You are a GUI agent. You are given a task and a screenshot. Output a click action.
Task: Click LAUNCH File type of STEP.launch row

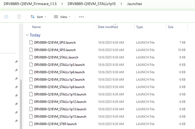click(x=145, y=124)
